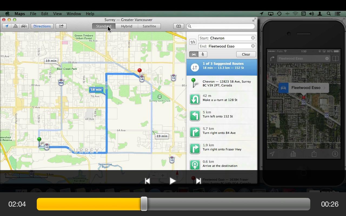The image size is (346, 216).
Task: Click the U-turn step icon
Action: point(195,99)
